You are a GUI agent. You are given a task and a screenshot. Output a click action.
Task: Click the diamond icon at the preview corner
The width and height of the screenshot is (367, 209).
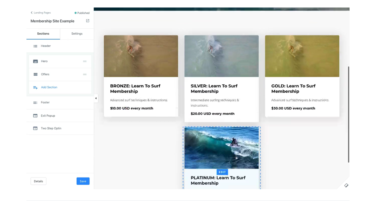pos(346,185)
